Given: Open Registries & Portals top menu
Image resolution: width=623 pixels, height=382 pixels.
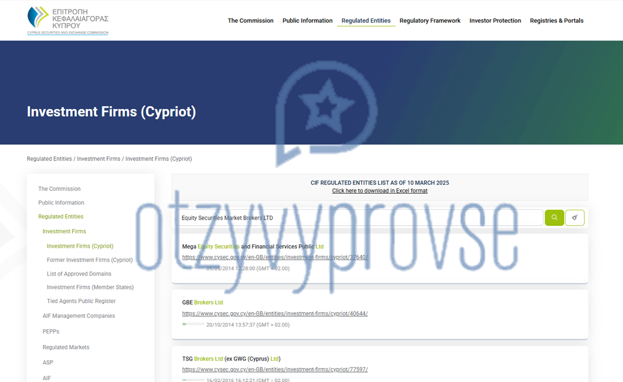Looking at the screenshot, I should [556, 21].
